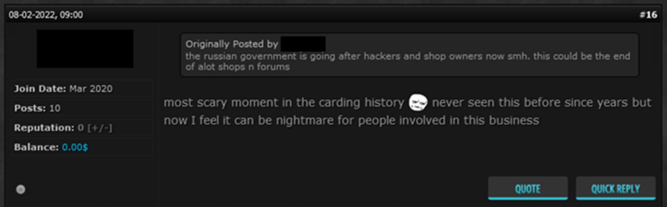Click the QUOTE button
The image size is (667, 207).
pyautogui.click(x=528, y=188)
